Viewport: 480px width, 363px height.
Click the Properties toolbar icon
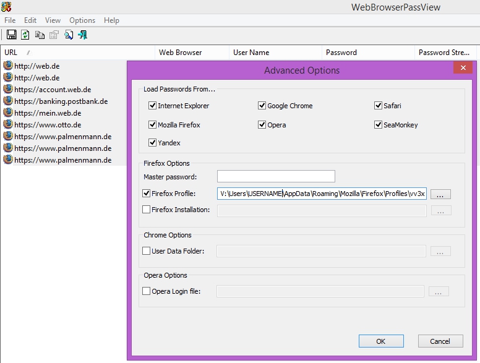coord(54,35)
